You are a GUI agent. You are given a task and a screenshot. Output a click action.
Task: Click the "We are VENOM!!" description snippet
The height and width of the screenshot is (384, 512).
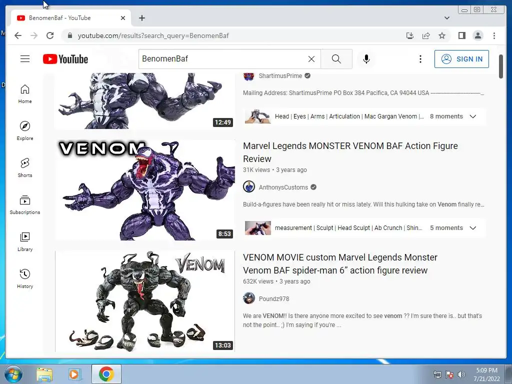pos(362,320)
